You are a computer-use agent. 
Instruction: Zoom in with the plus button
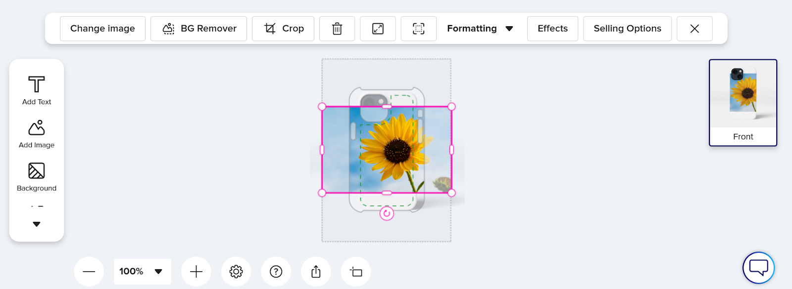196,271
